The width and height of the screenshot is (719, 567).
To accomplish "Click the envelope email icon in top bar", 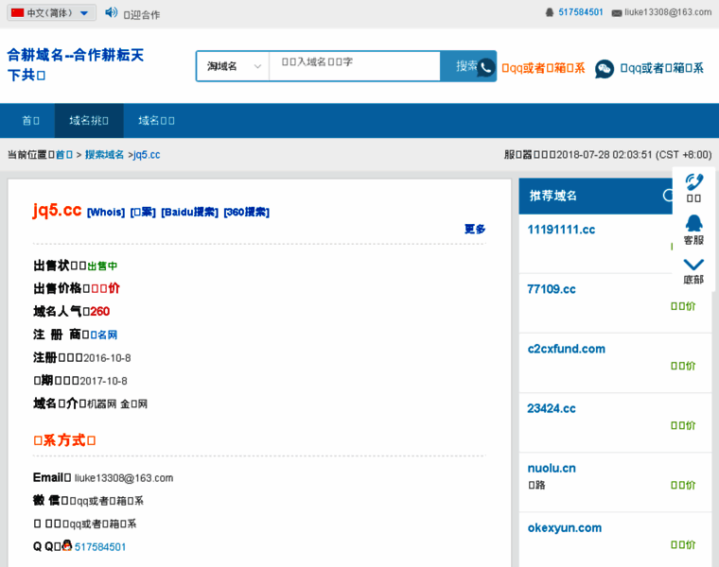I will coord(617,13).
